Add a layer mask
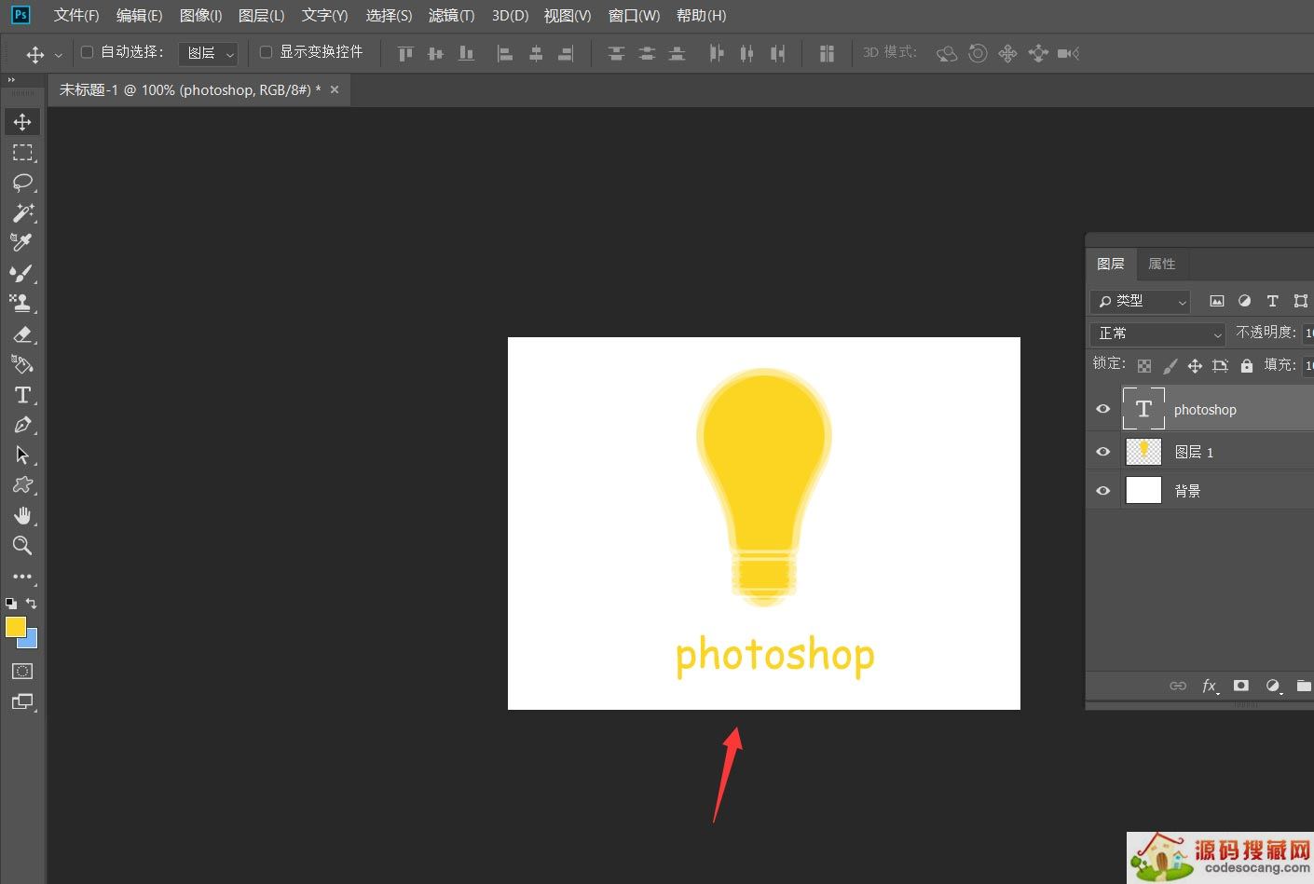Viewport: 1314px width, 884px height. click(x=1241, y=686)
